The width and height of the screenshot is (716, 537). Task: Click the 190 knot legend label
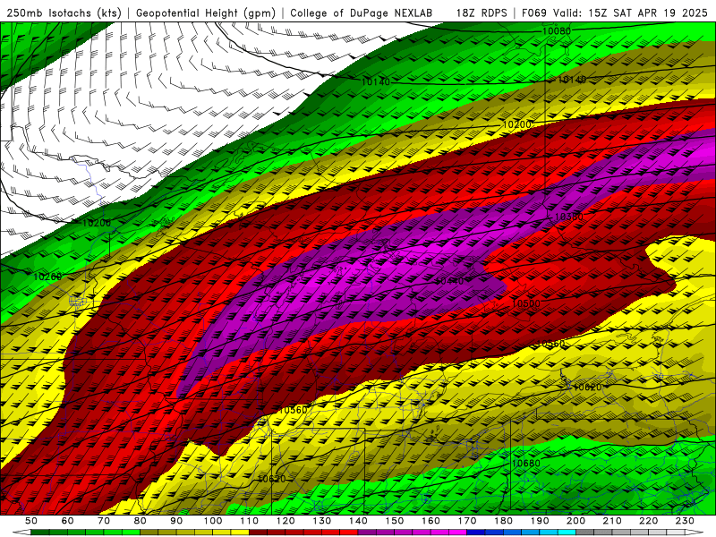(540, 521)
